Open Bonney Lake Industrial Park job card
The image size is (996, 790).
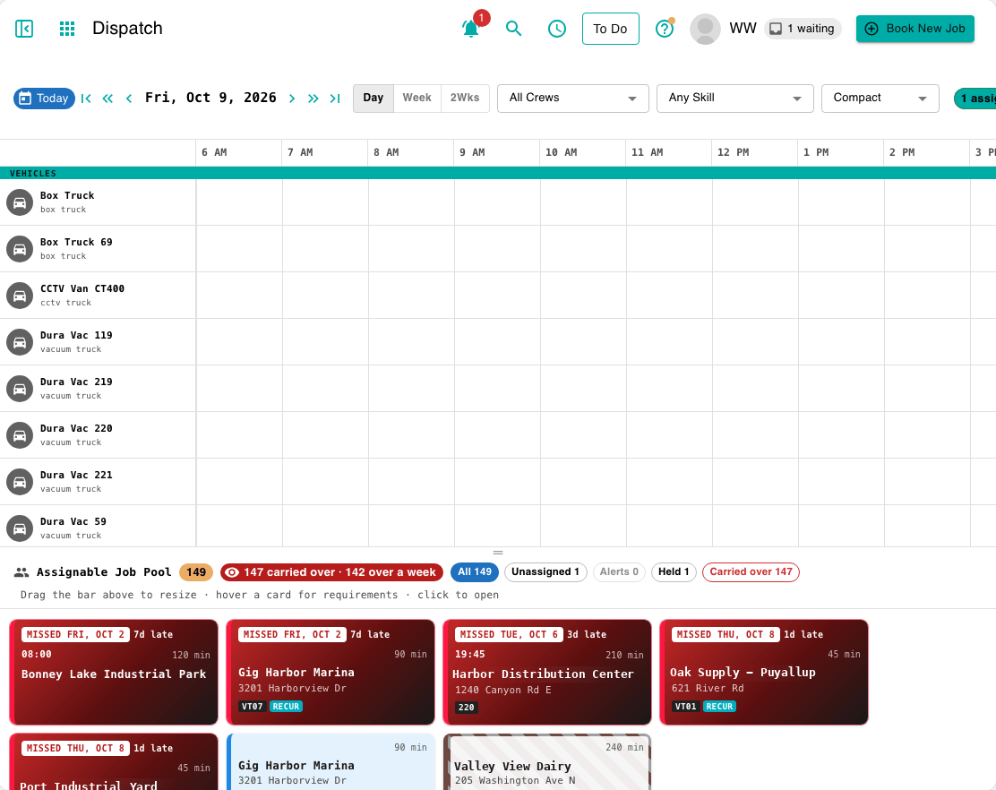click(x=114, y=673)
